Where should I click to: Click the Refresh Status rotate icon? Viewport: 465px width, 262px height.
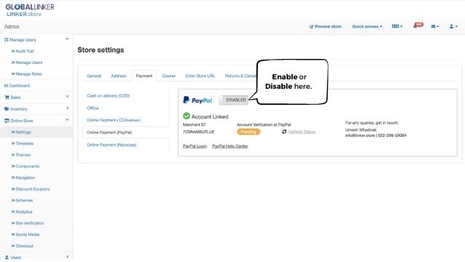[x=284, y=132]
